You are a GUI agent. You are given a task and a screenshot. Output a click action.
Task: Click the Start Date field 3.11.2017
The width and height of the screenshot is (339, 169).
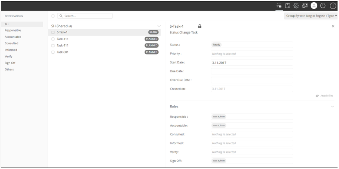[x=252, y=62]
